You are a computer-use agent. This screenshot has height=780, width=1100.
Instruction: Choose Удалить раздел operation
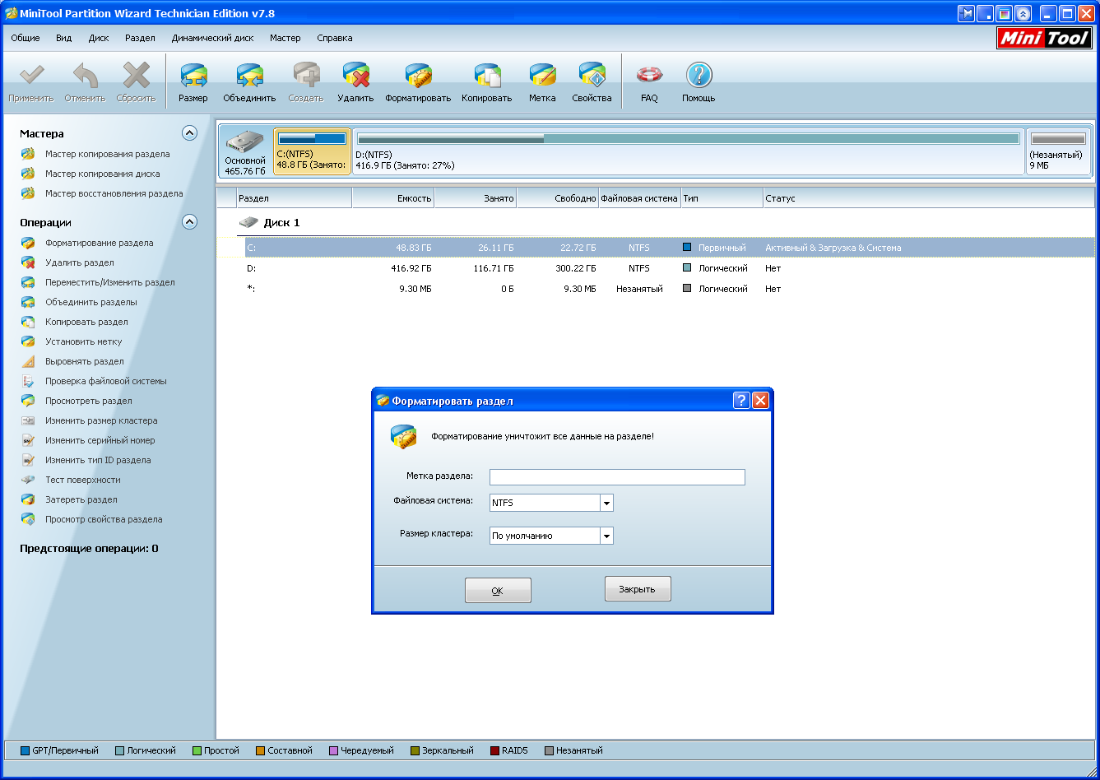click(80, 262)
